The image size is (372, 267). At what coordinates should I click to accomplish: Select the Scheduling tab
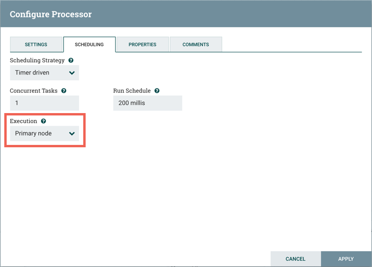[x=89, y=44]
